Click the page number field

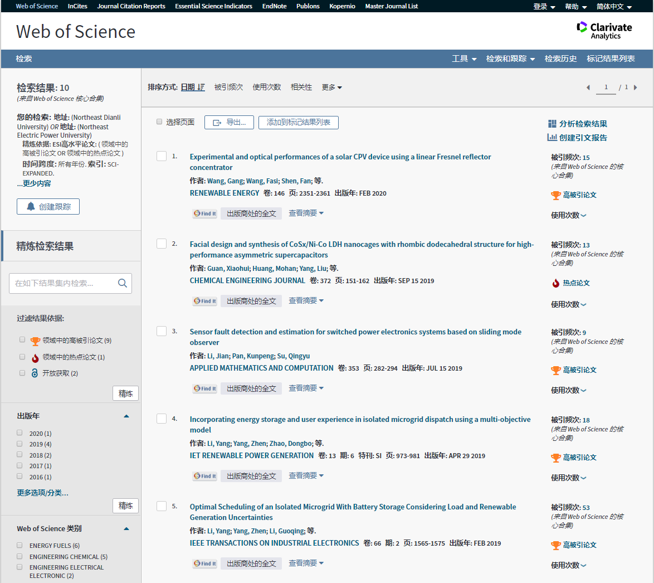pos(606,87)
